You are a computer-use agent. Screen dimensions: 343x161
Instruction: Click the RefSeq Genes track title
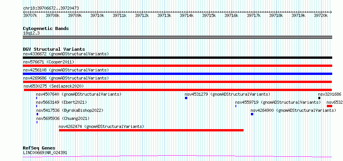coord(39,148)
